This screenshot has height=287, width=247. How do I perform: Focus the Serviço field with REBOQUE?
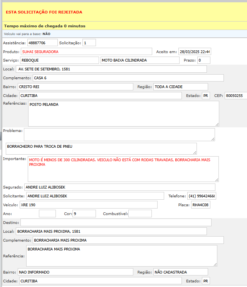59,60
